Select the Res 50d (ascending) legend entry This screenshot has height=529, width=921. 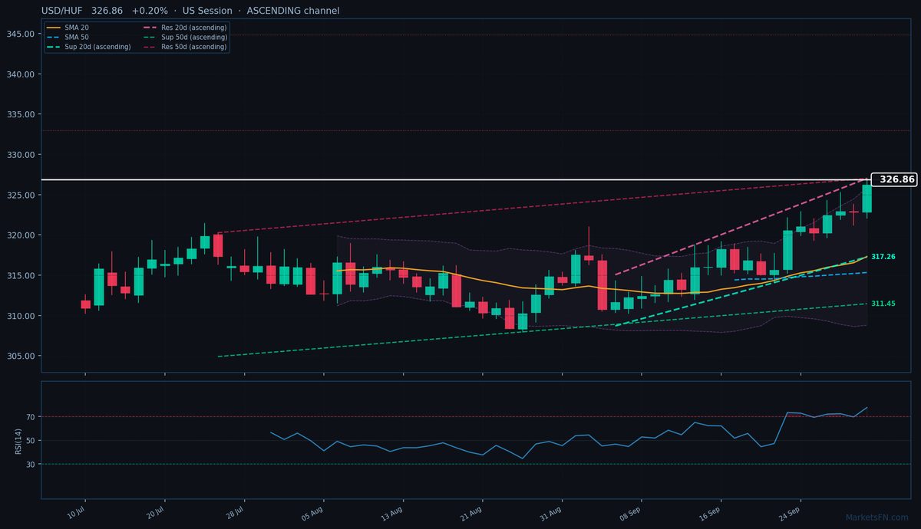tap(193, 47)
